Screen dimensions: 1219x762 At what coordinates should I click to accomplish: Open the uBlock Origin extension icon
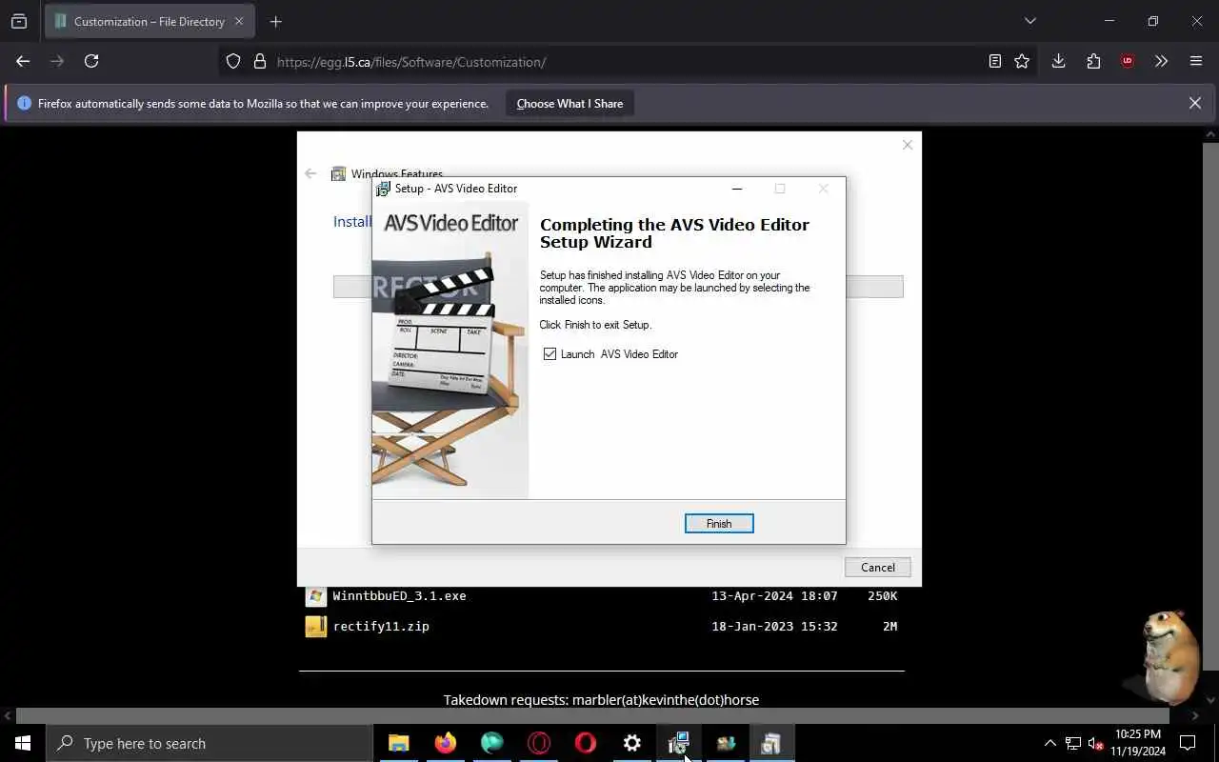[x=1128, y=61]
